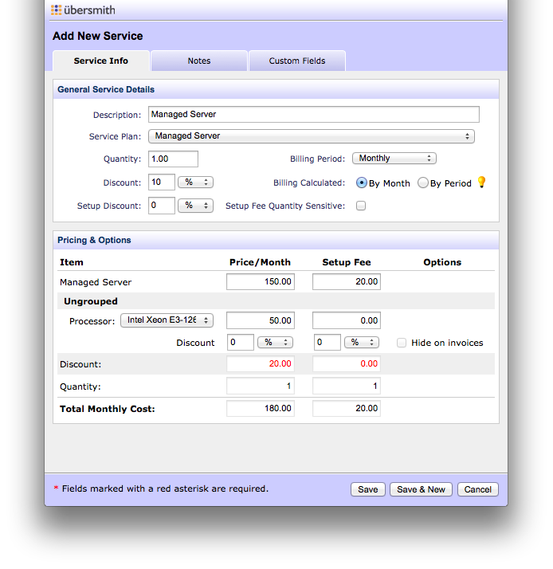Open the Custom Fields tab
The width and height of the screenshot is (553, 569).
pyautogui.click(x=296, y=61)
